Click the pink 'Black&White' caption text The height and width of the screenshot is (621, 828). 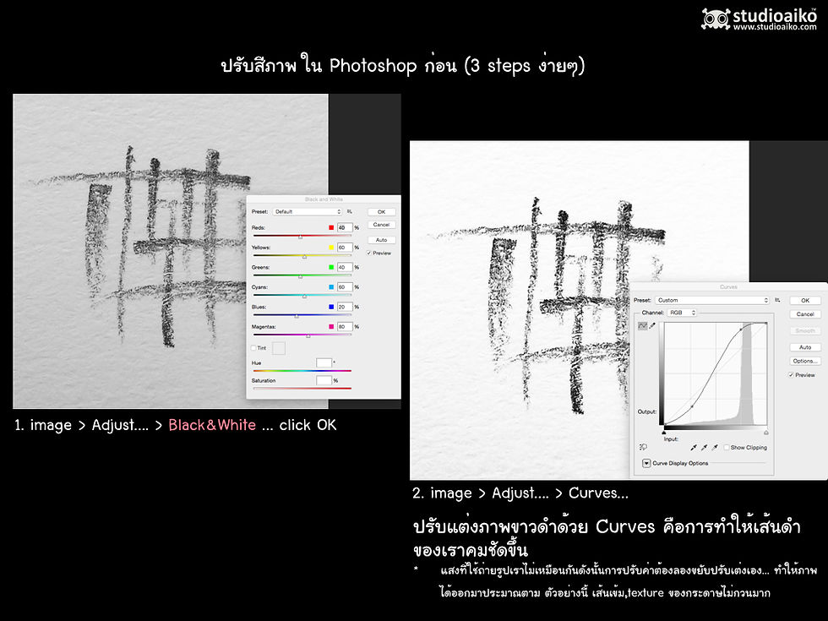[212, 425]
